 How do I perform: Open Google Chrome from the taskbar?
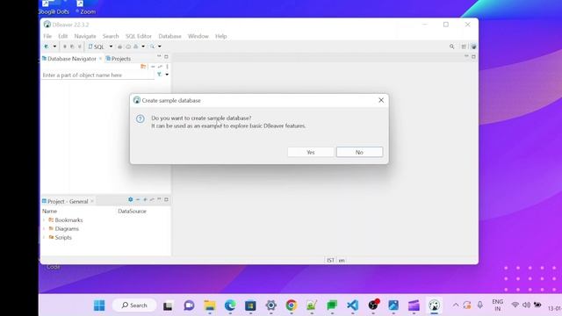click(x=292, y=305)
